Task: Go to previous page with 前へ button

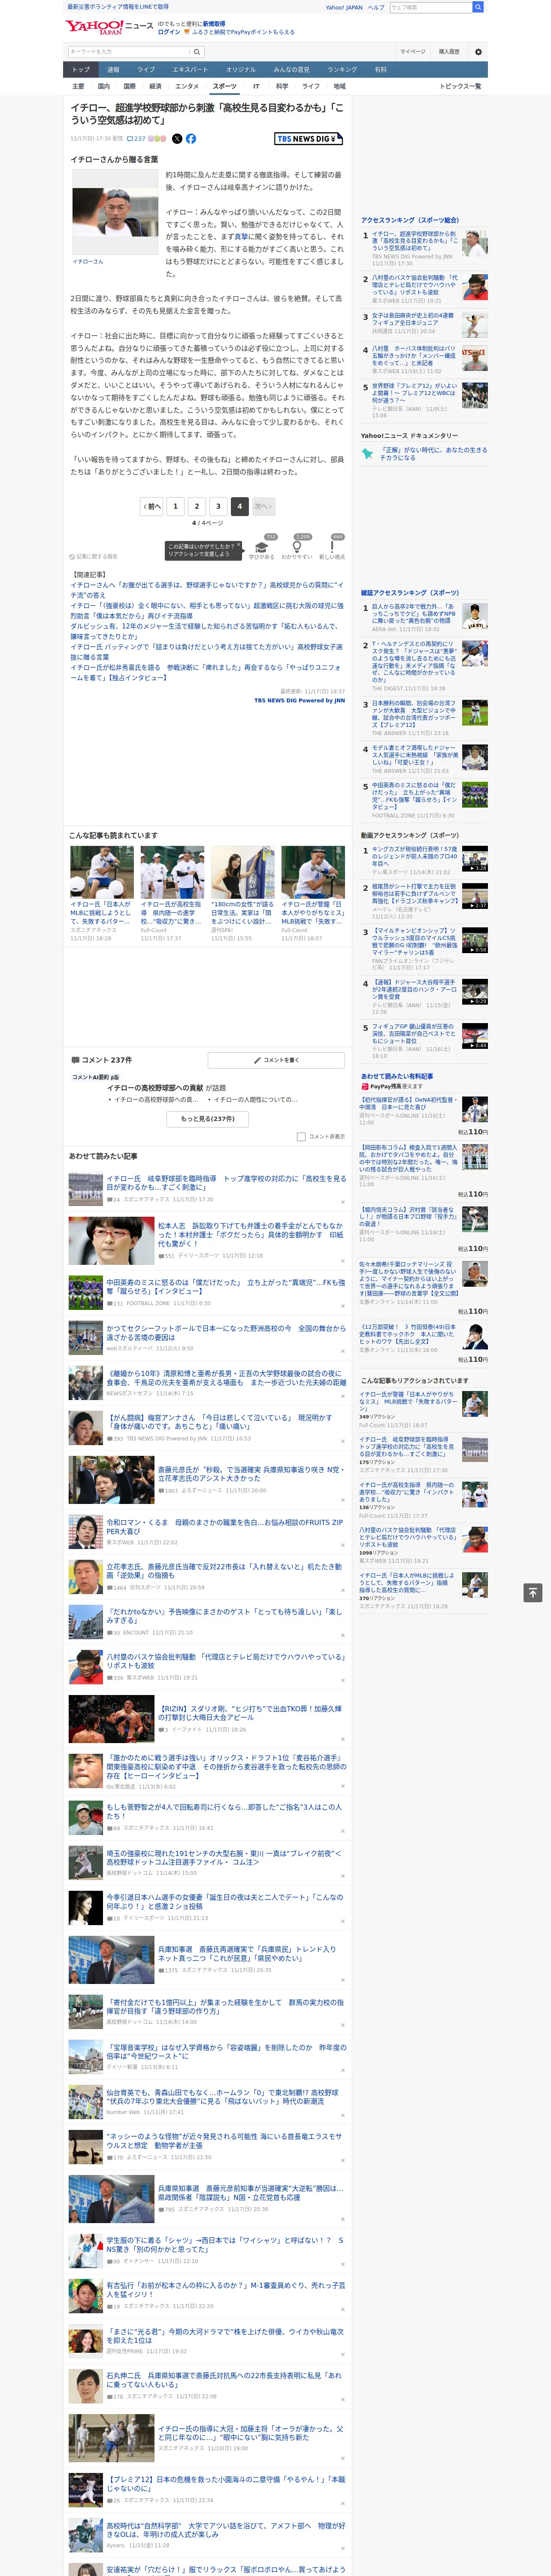Action: (x=152, y=506)
